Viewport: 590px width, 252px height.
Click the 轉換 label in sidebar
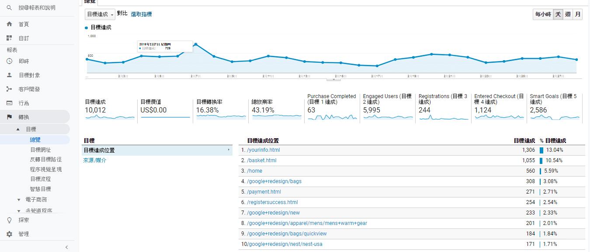coord(24,117)
